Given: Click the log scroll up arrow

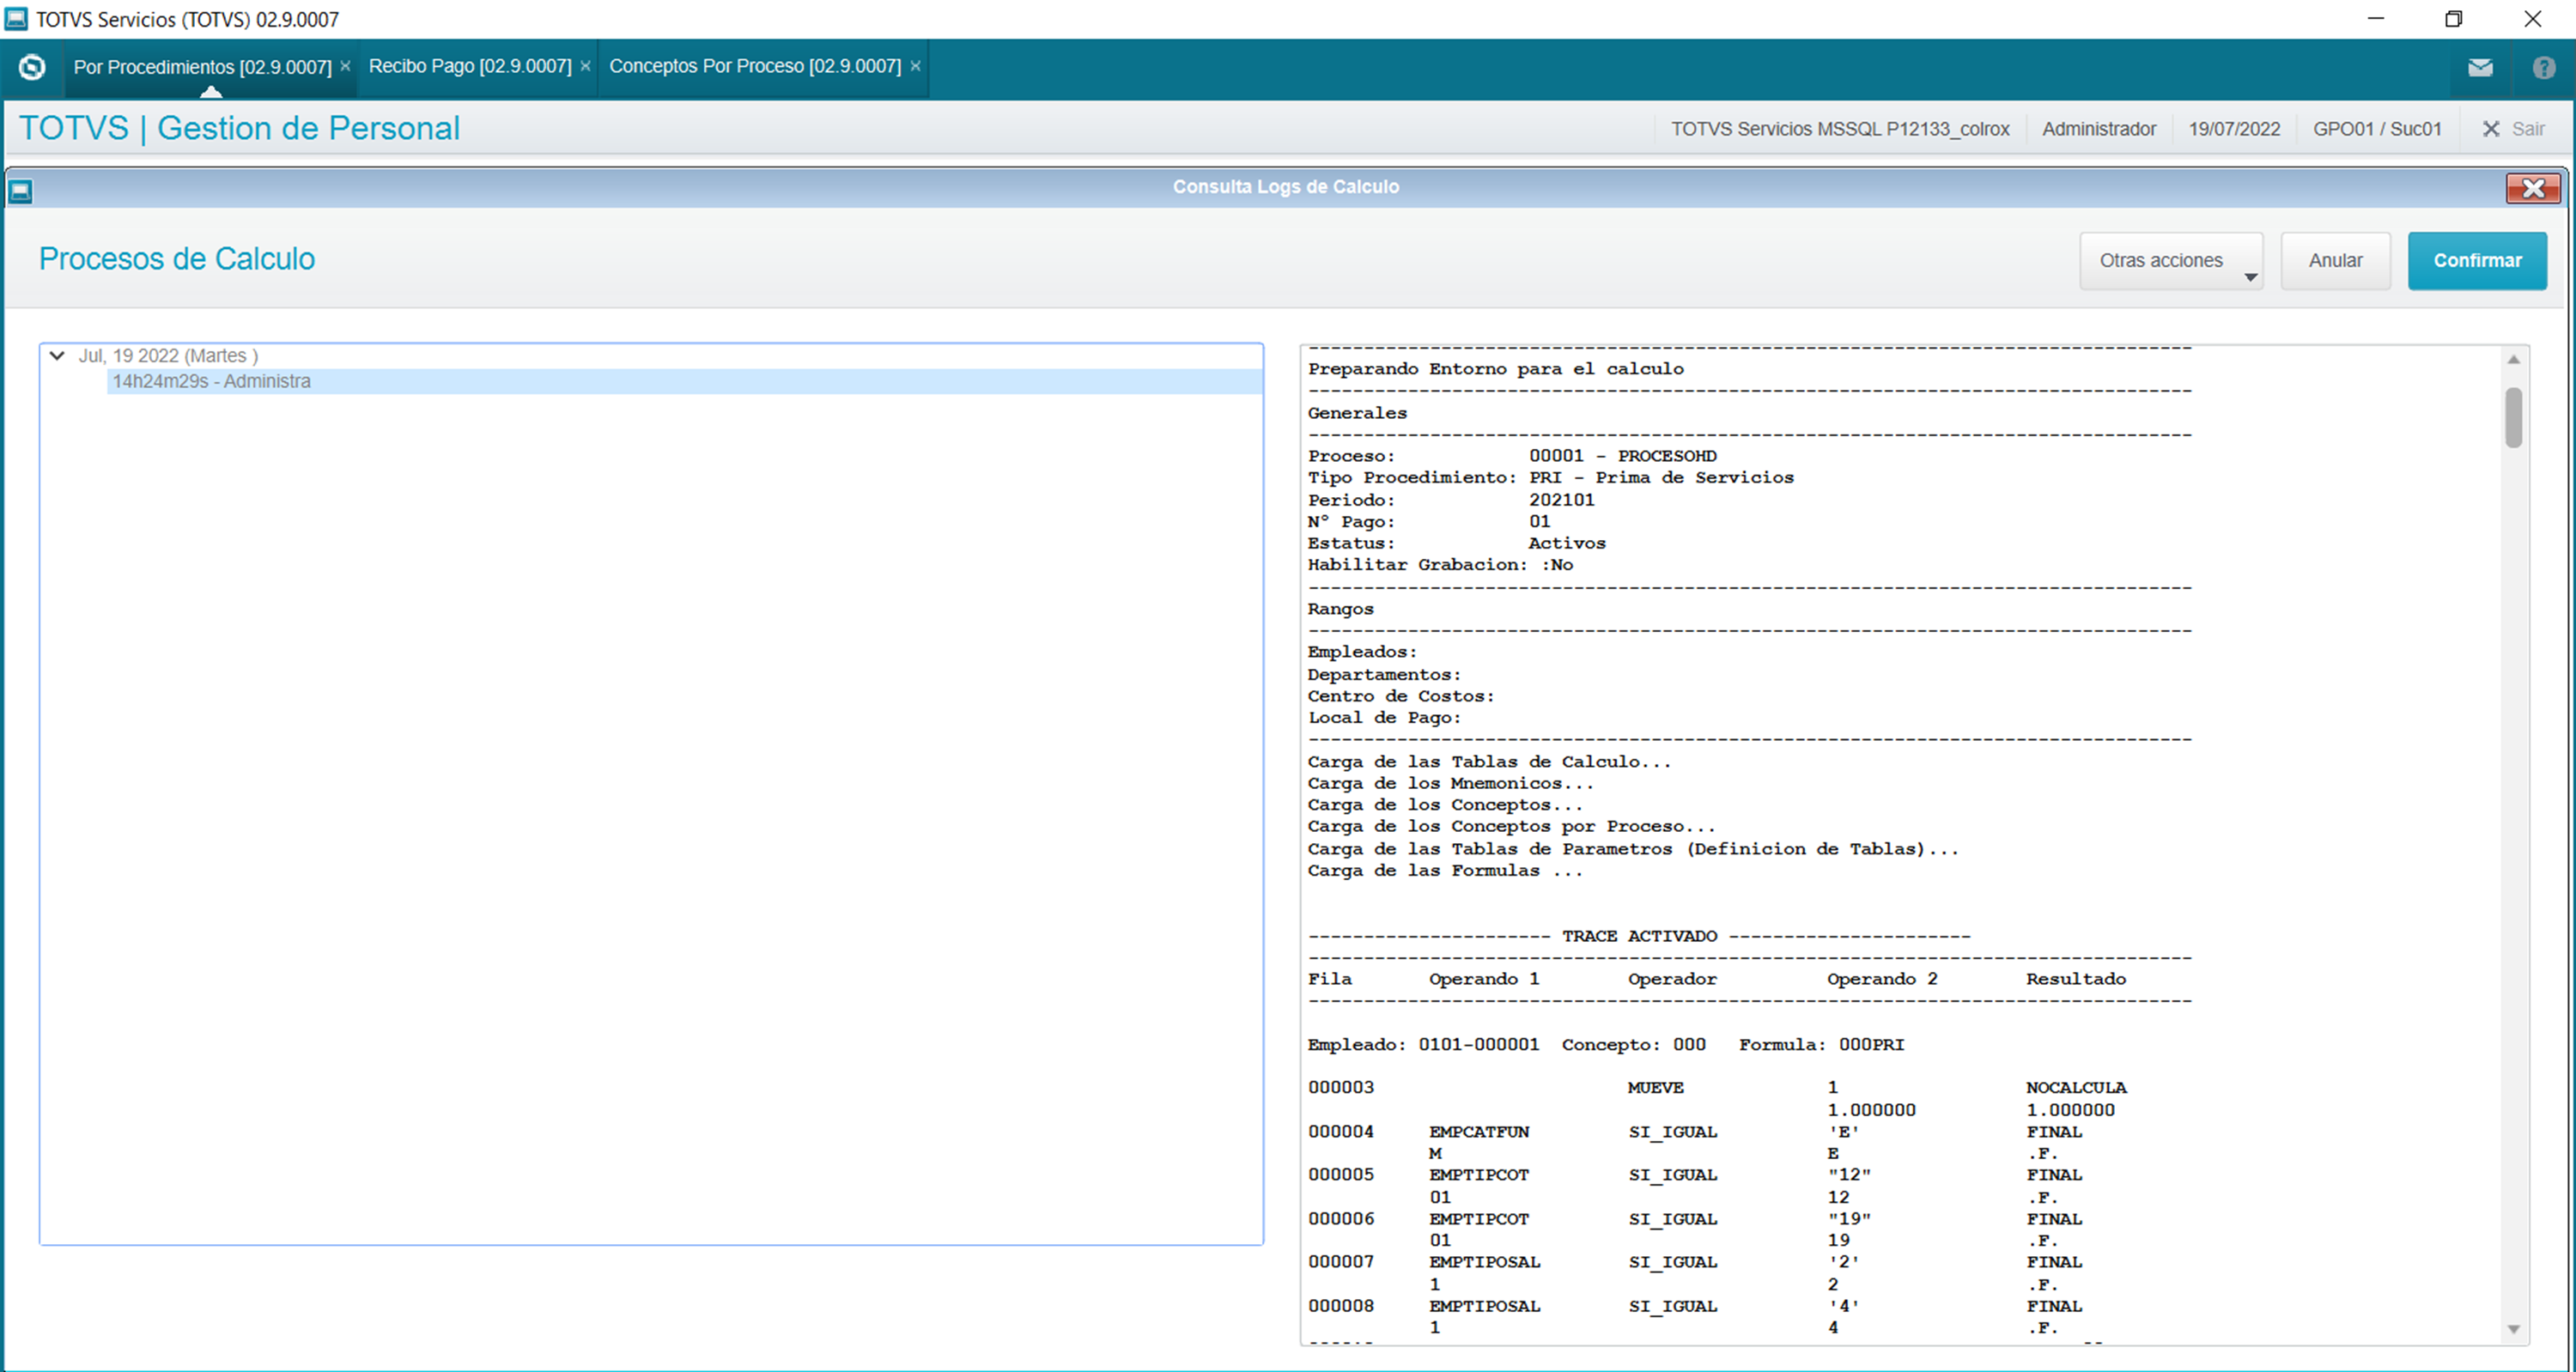Looking at the screenshot, I should pos(2513,359).
